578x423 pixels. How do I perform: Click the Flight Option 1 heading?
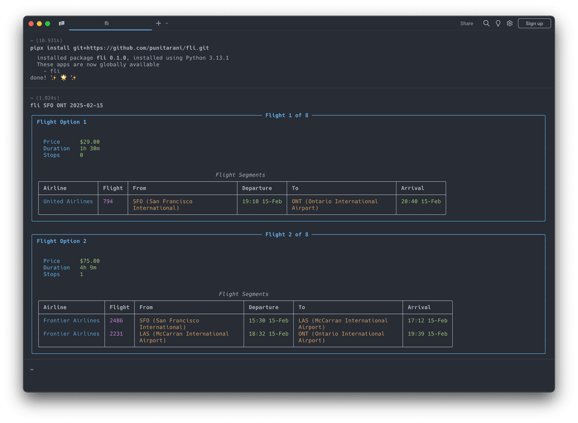(x=62, y=122)
